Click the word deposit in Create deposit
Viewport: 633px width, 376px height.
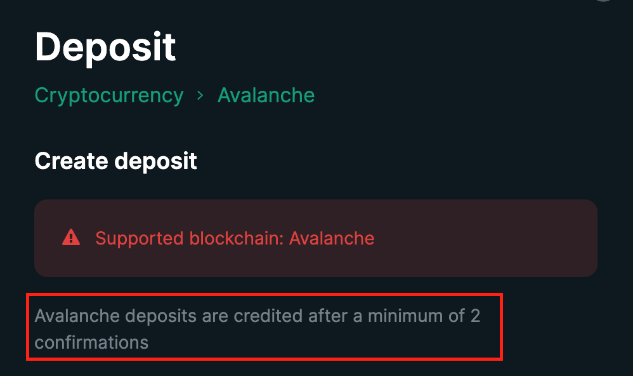click(x=156, y=162)
